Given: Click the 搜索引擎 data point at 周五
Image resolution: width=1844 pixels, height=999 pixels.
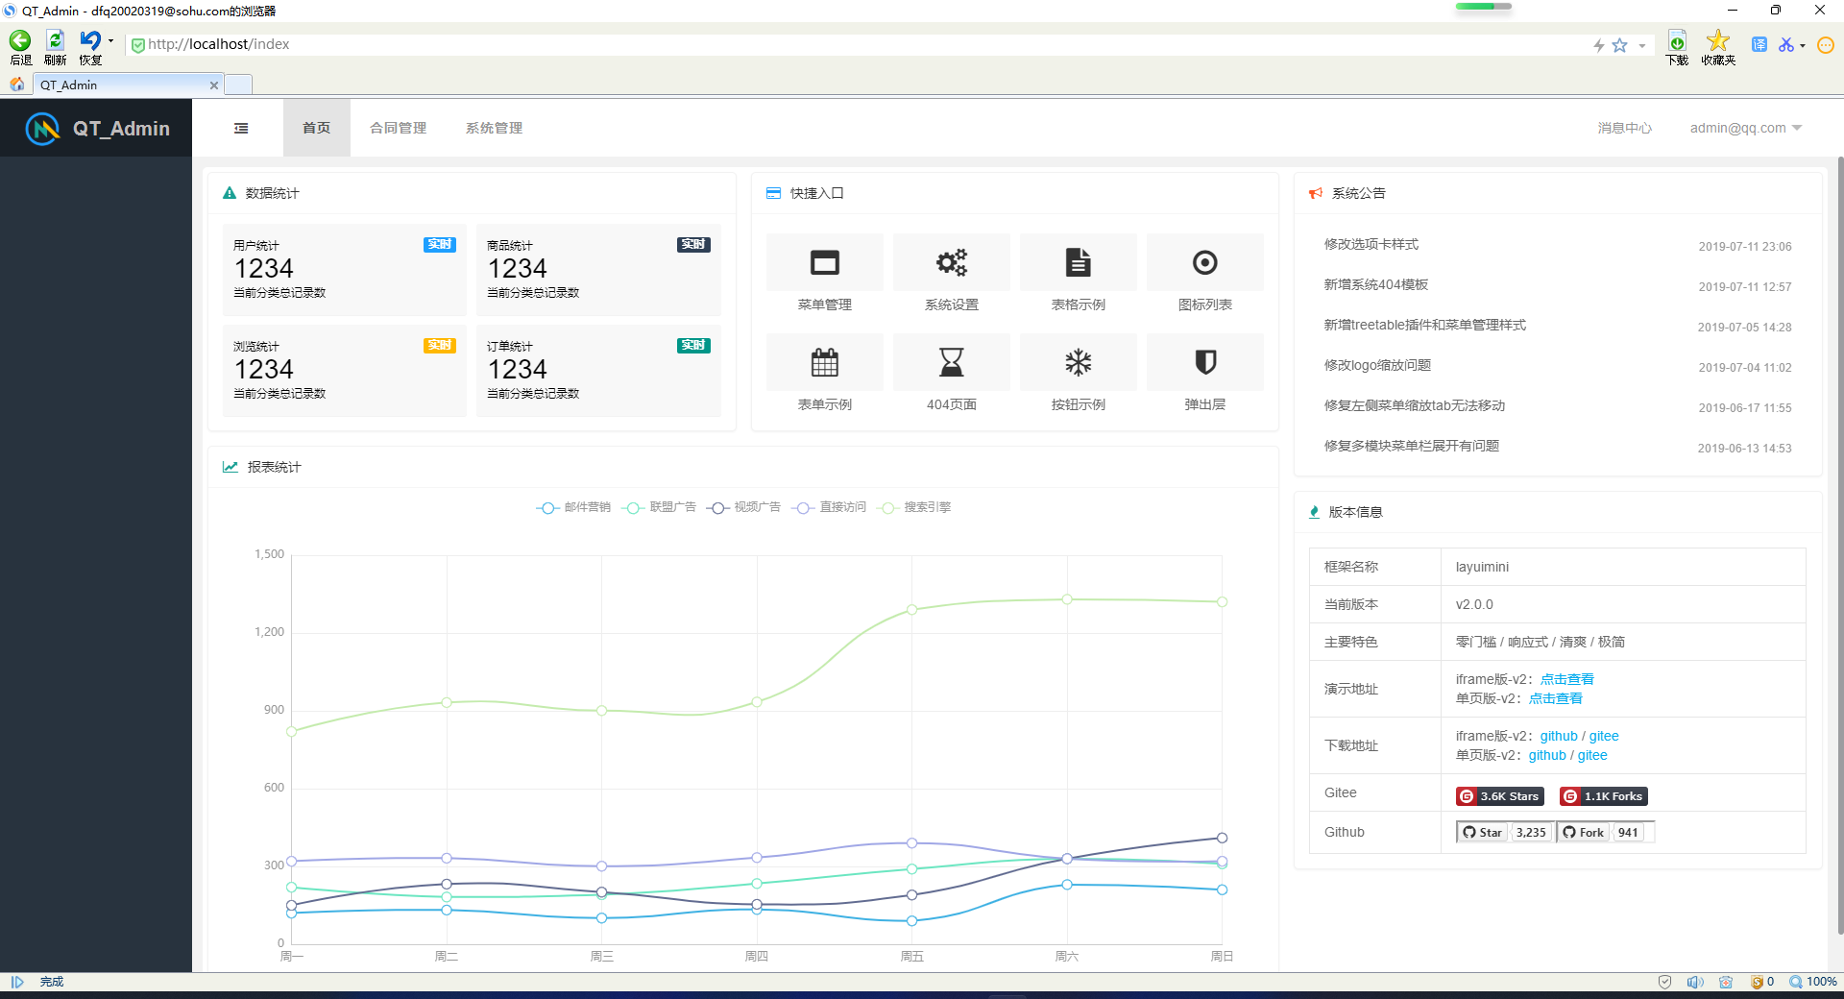Looking at the screenshot, I should [911, 610].
